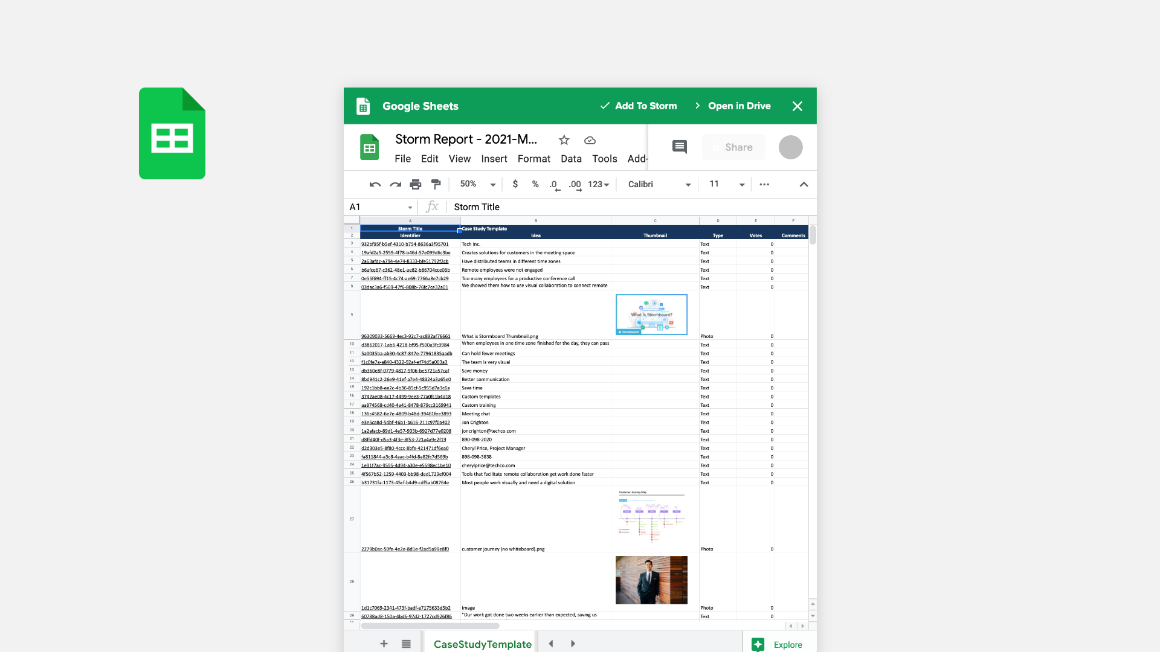Add a new sheet with the plus icon
The height and width of the screenshot is (652, 1160).
point(384,644)
